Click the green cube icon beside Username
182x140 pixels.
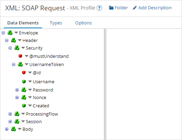24,82
